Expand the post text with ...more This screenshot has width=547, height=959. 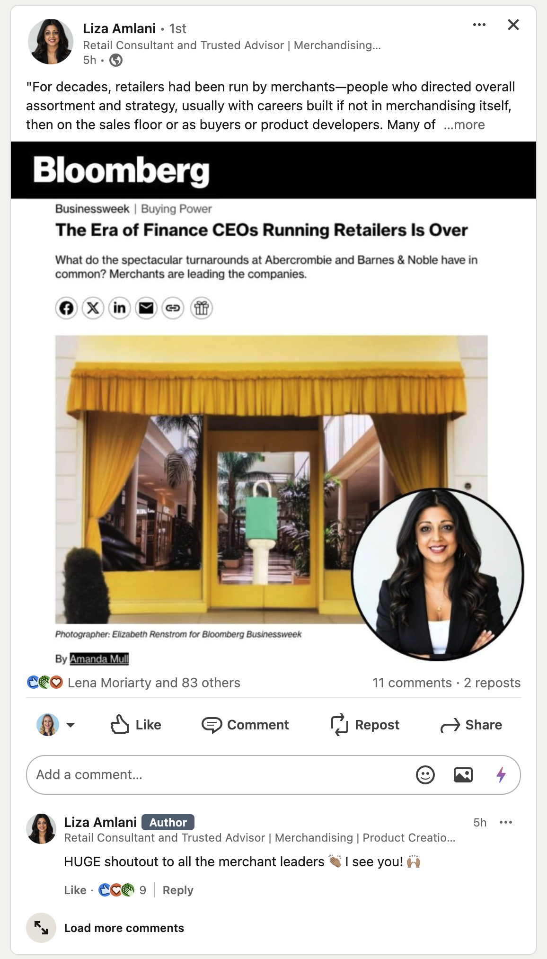464,124
